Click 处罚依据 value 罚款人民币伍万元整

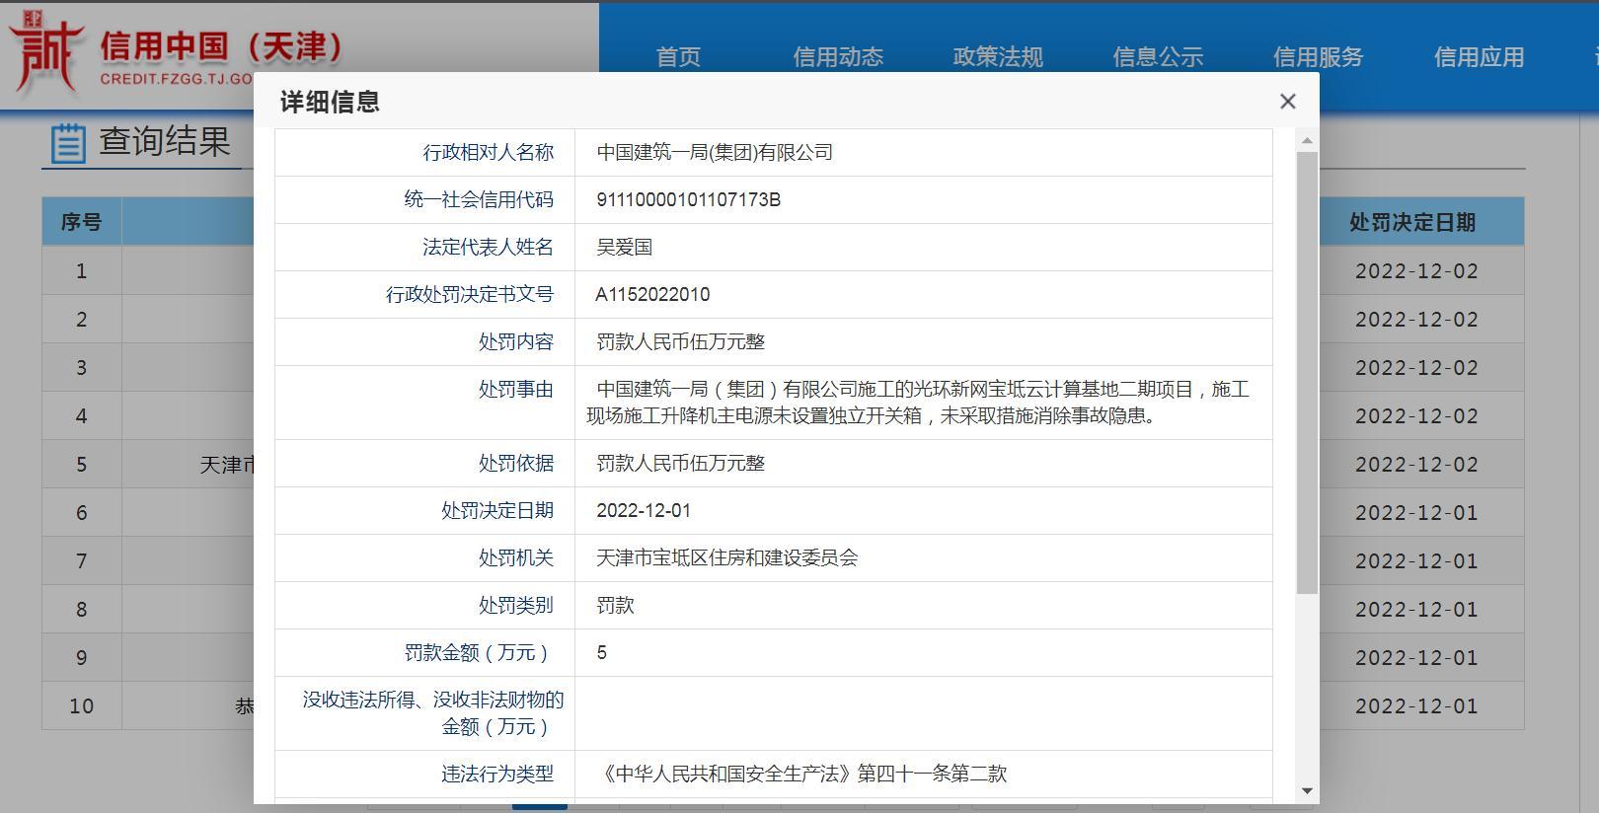coord(680,464)
